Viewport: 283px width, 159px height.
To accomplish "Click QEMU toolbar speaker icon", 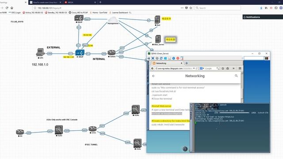I will (x=149, y=58).
